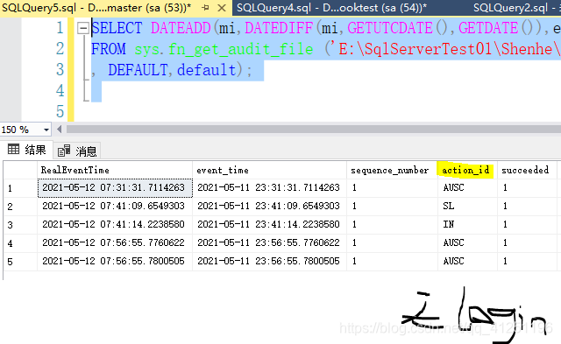Select row 2 header in results grid
This screenshot has height=344, width=561.
click(x=20, y=207)
